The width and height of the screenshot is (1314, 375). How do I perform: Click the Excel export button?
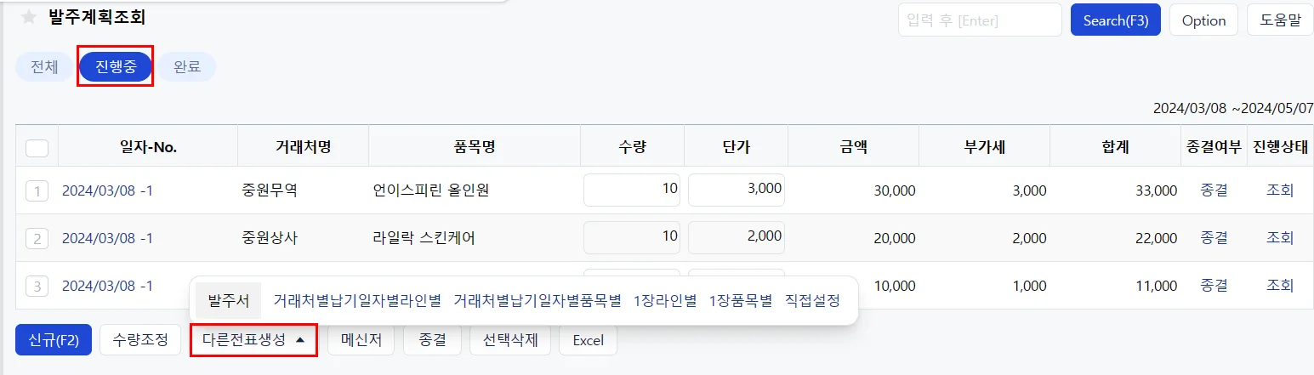(x=588, y=340)
